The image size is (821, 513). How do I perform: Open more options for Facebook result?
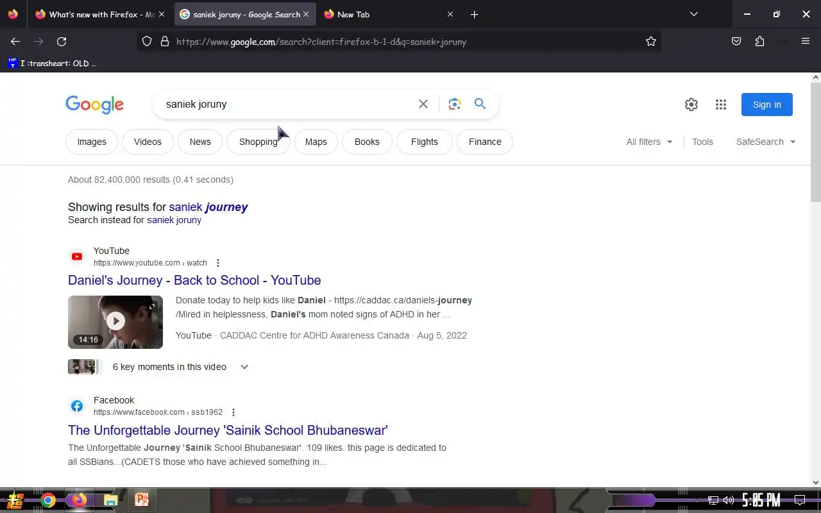(233, 412)
